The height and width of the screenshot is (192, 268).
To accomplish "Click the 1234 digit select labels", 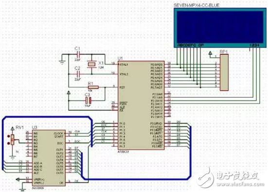I will coord(255,45).
